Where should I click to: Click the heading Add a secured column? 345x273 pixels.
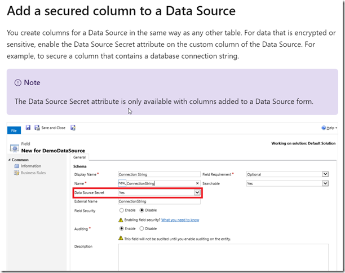click(121, 11)
